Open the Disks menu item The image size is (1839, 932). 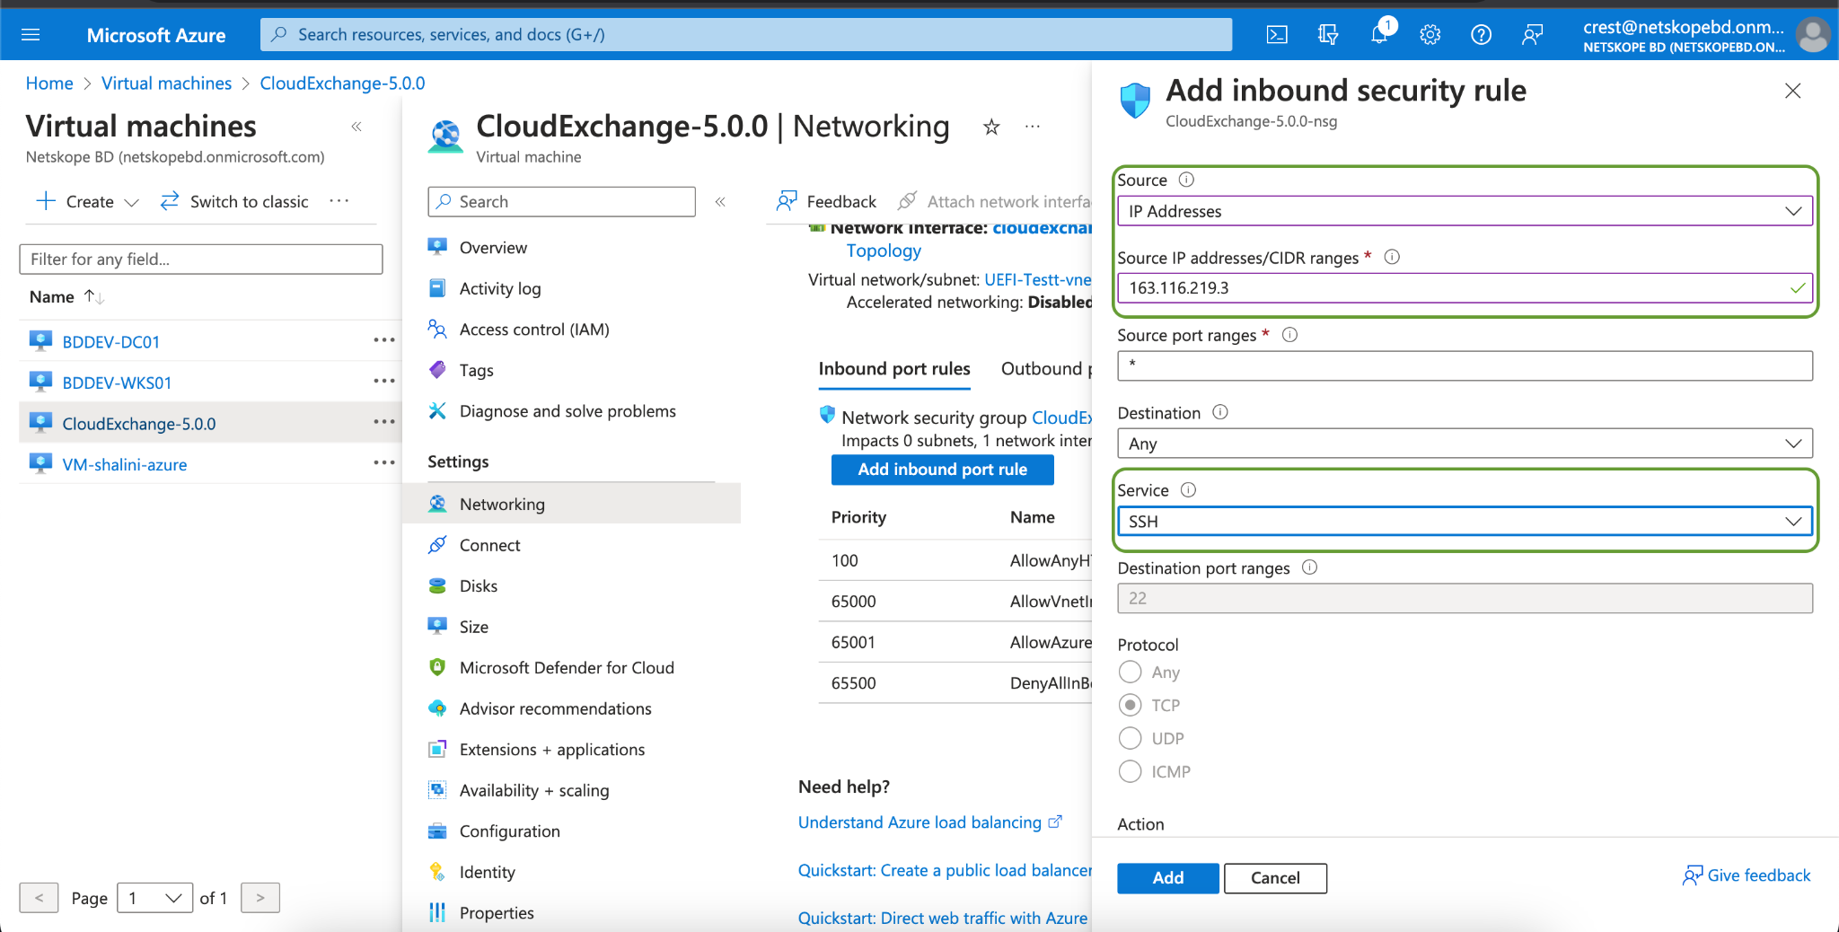(478, 586)
